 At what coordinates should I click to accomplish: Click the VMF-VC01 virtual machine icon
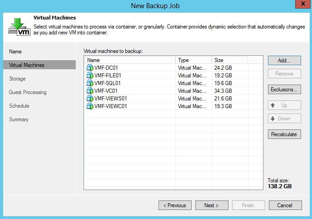89,91
